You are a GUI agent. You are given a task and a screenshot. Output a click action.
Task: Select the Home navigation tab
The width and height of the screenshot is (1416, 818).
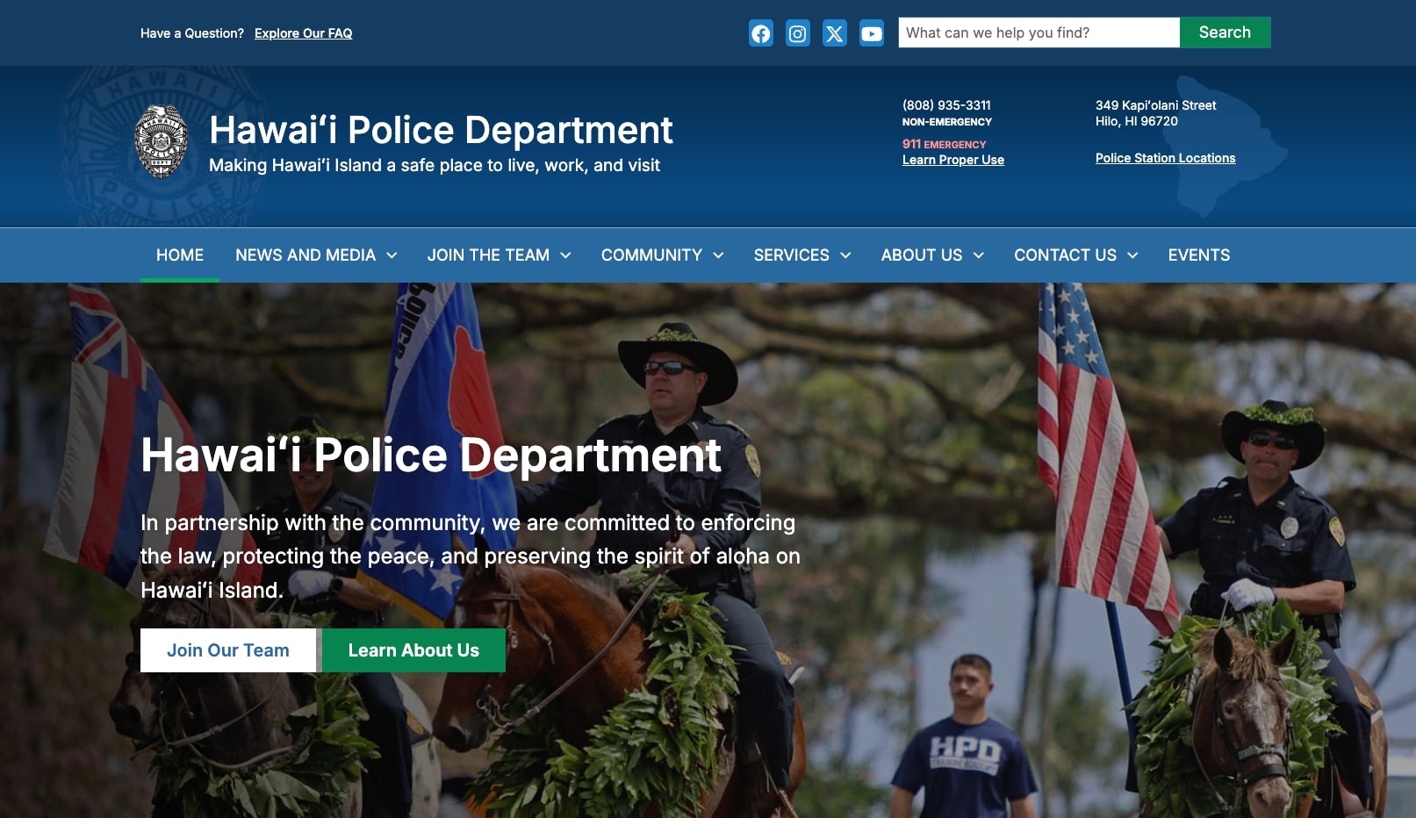(x=180, y=255)
